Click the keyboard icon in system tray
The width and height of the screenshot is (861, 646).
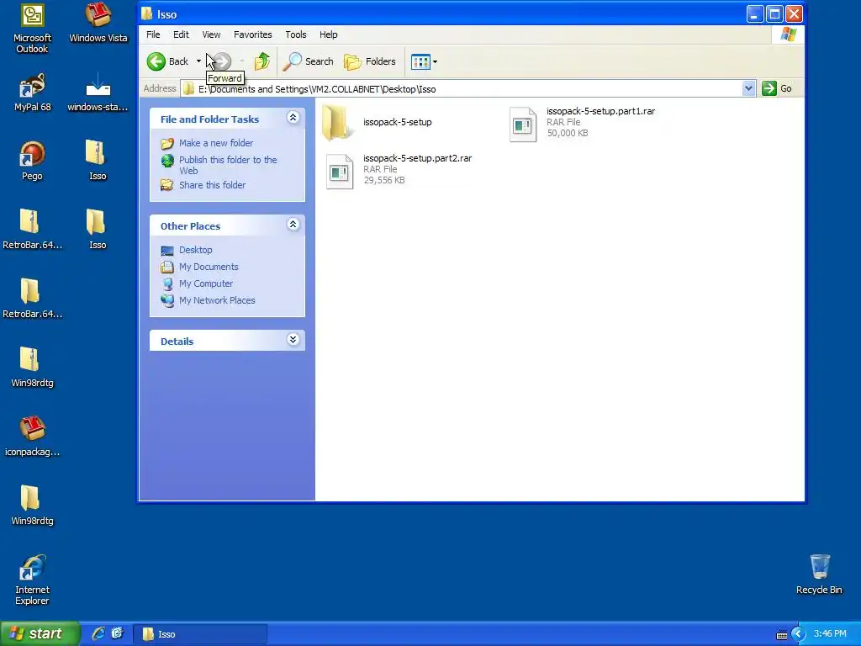782,634
